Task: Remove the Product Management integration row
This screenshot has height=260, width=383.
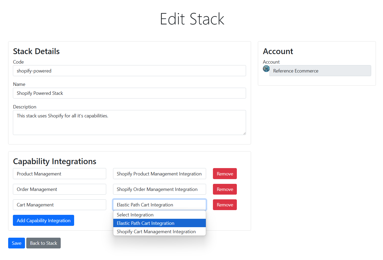Action: [225, 174]
